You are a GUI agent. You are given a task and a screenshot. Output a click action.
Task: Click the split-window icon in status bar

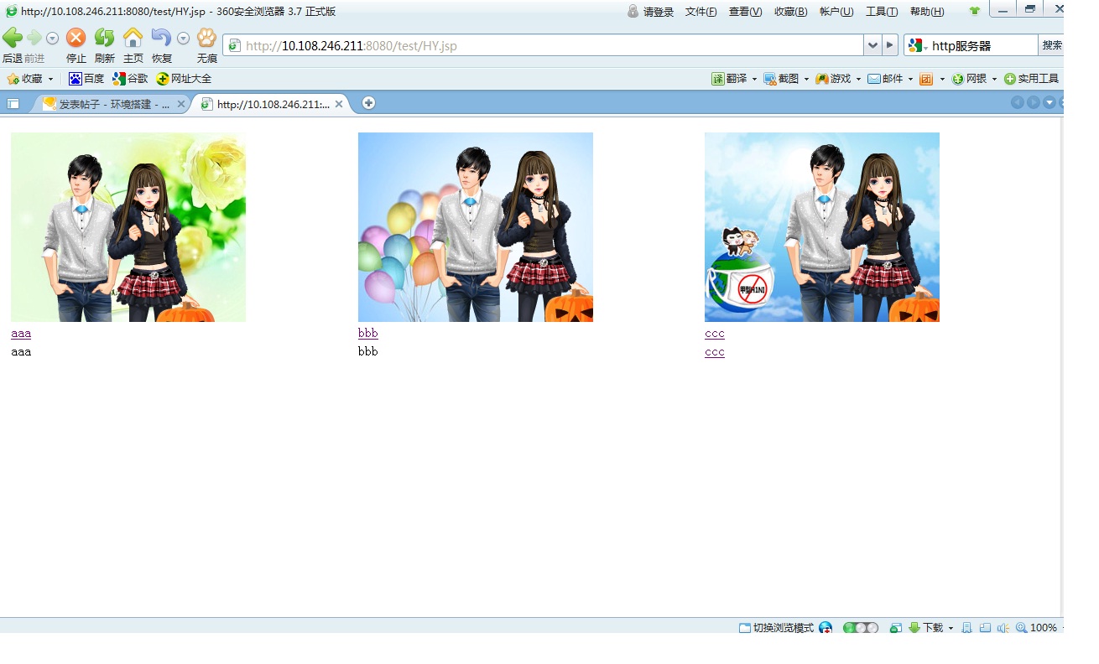(x=985, y=628)
